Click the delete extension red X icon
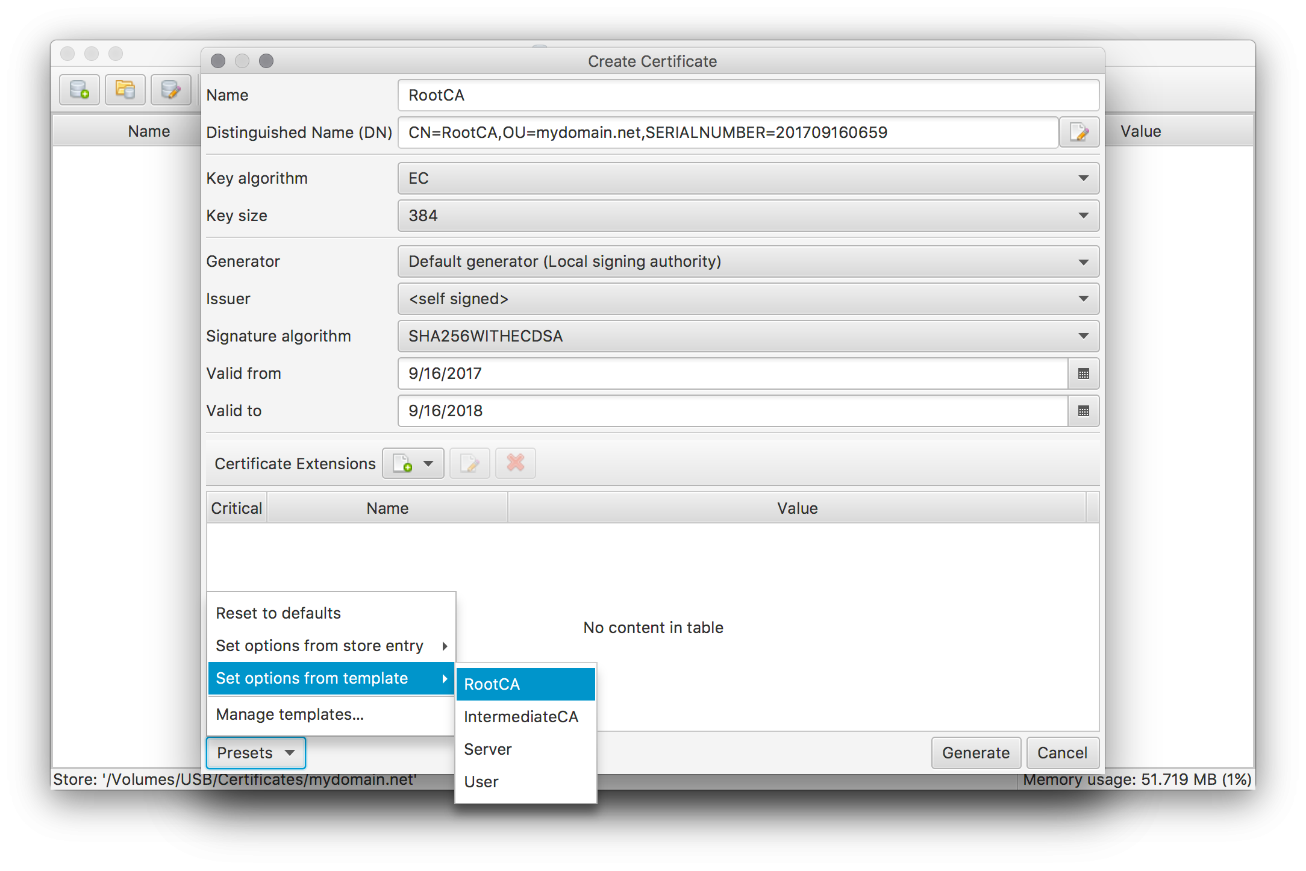 (516, 463)
